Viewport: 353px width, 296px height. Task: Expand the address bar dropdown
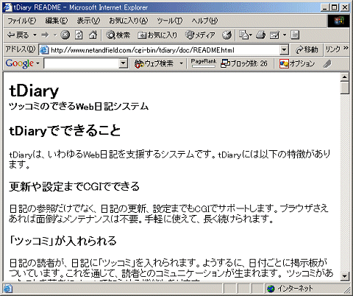pyautogui.click(x=284, y=50)
